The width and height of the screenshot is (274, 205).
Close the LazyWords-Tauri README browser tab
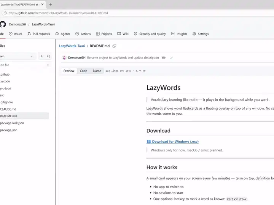click(42, 4)
